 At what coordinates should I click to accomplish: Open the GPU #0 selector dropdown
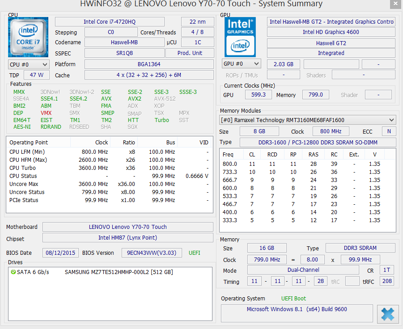(x=242, y=63)
